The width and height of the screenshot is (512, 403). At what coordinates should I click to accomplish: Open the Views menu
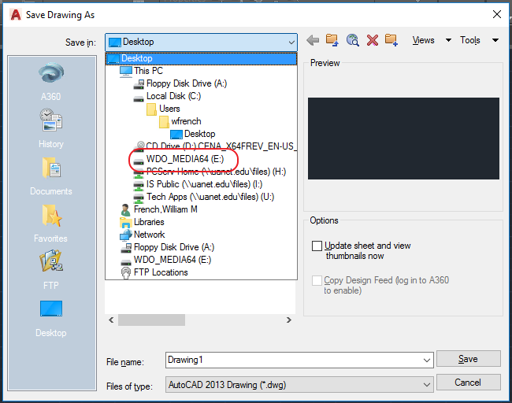pos(423,40)
